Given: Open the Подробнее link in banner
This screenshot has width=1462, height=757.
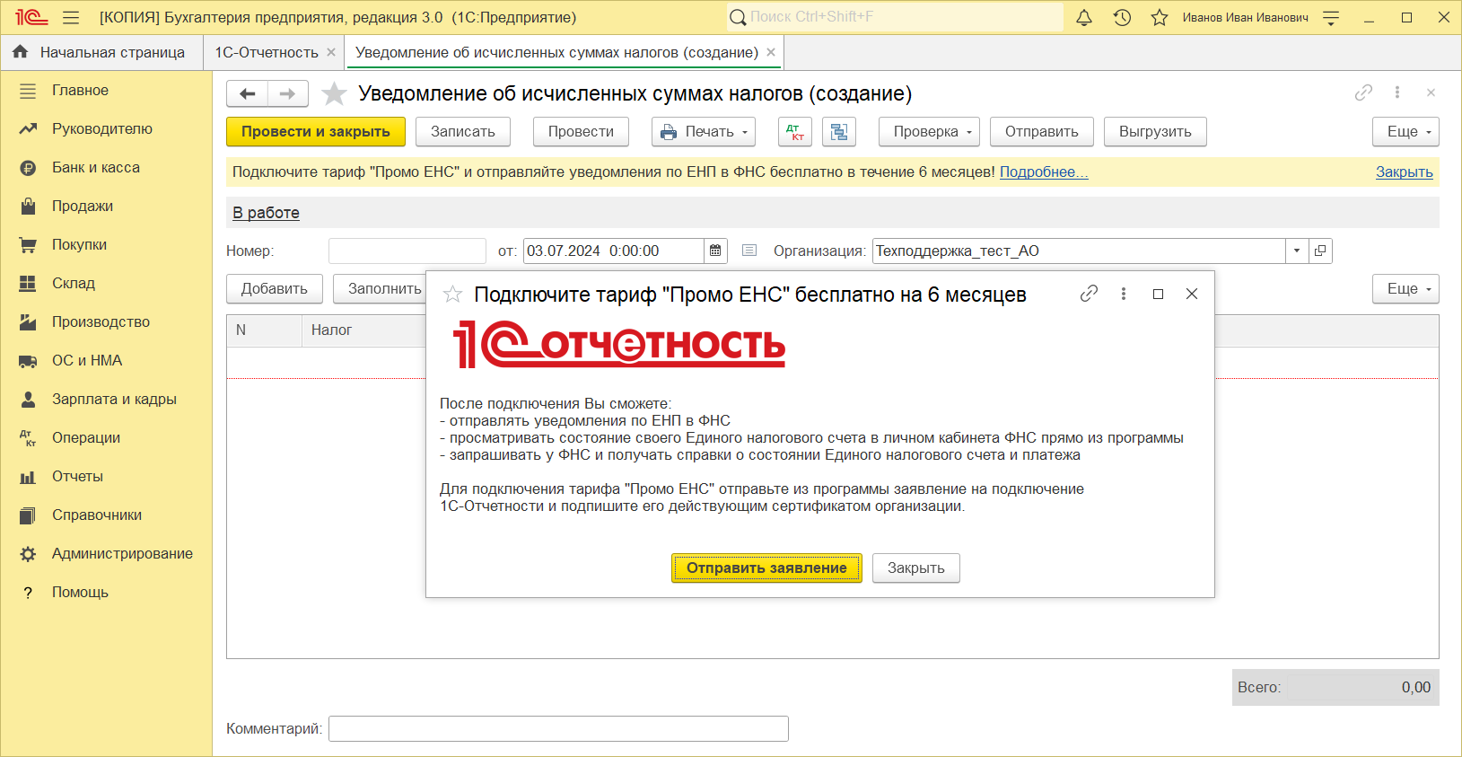Looking at the screenshot, I should tap(1044, 172).
